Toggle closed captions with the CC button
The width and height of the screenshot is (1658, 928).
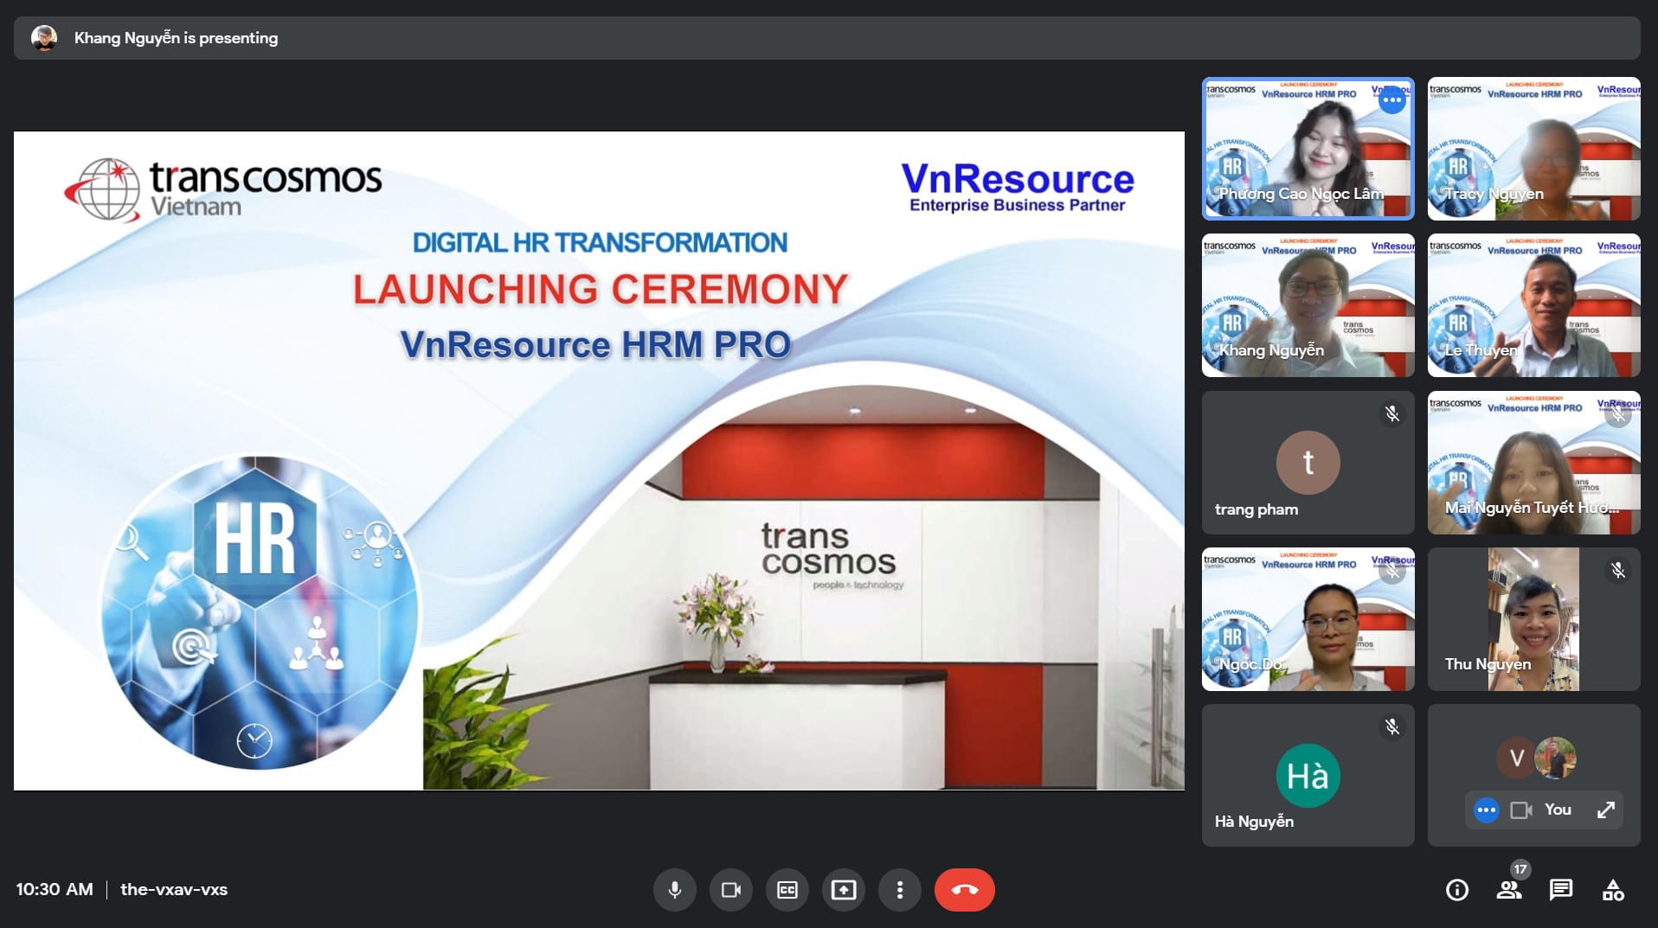click(x=787, y=890)
